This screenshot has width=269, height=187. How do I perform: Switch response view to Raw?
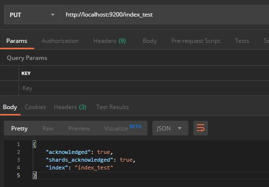[48, 129]
